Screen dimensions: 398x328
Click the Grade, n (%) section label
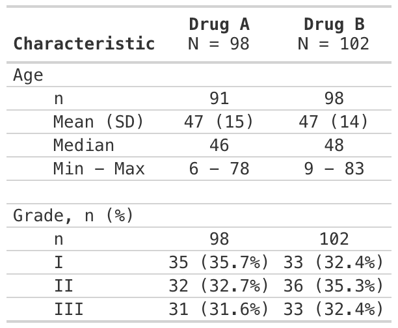73,215
